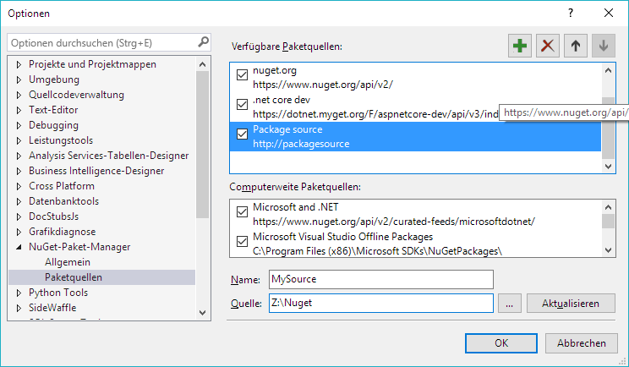Expand Analysis Services-Tabellen-Designer node
The width and height of the screenshot is (629, 367).
19,156
